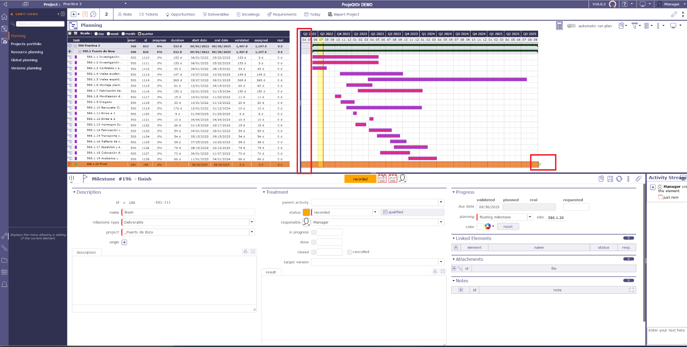Click the home icon in left sidebar
The image size is (687, 347).
point(4,17)
